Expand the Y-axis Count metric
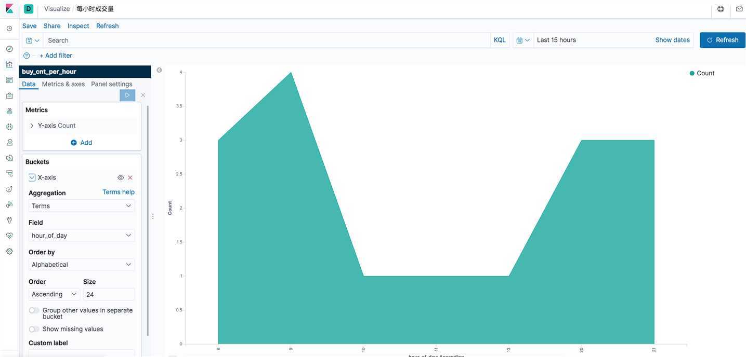 coord(32,126)
